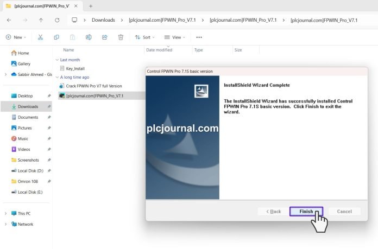
Task: Open the New dropdown menu
Action: tap(15, 37)
